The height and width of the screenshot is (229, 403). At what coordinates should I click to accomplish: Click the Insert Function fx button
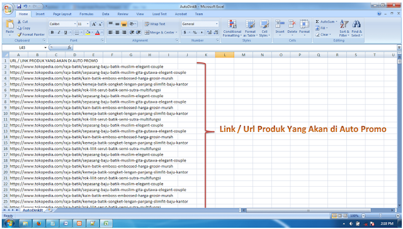pyautogui.click(x=69, y=48)
